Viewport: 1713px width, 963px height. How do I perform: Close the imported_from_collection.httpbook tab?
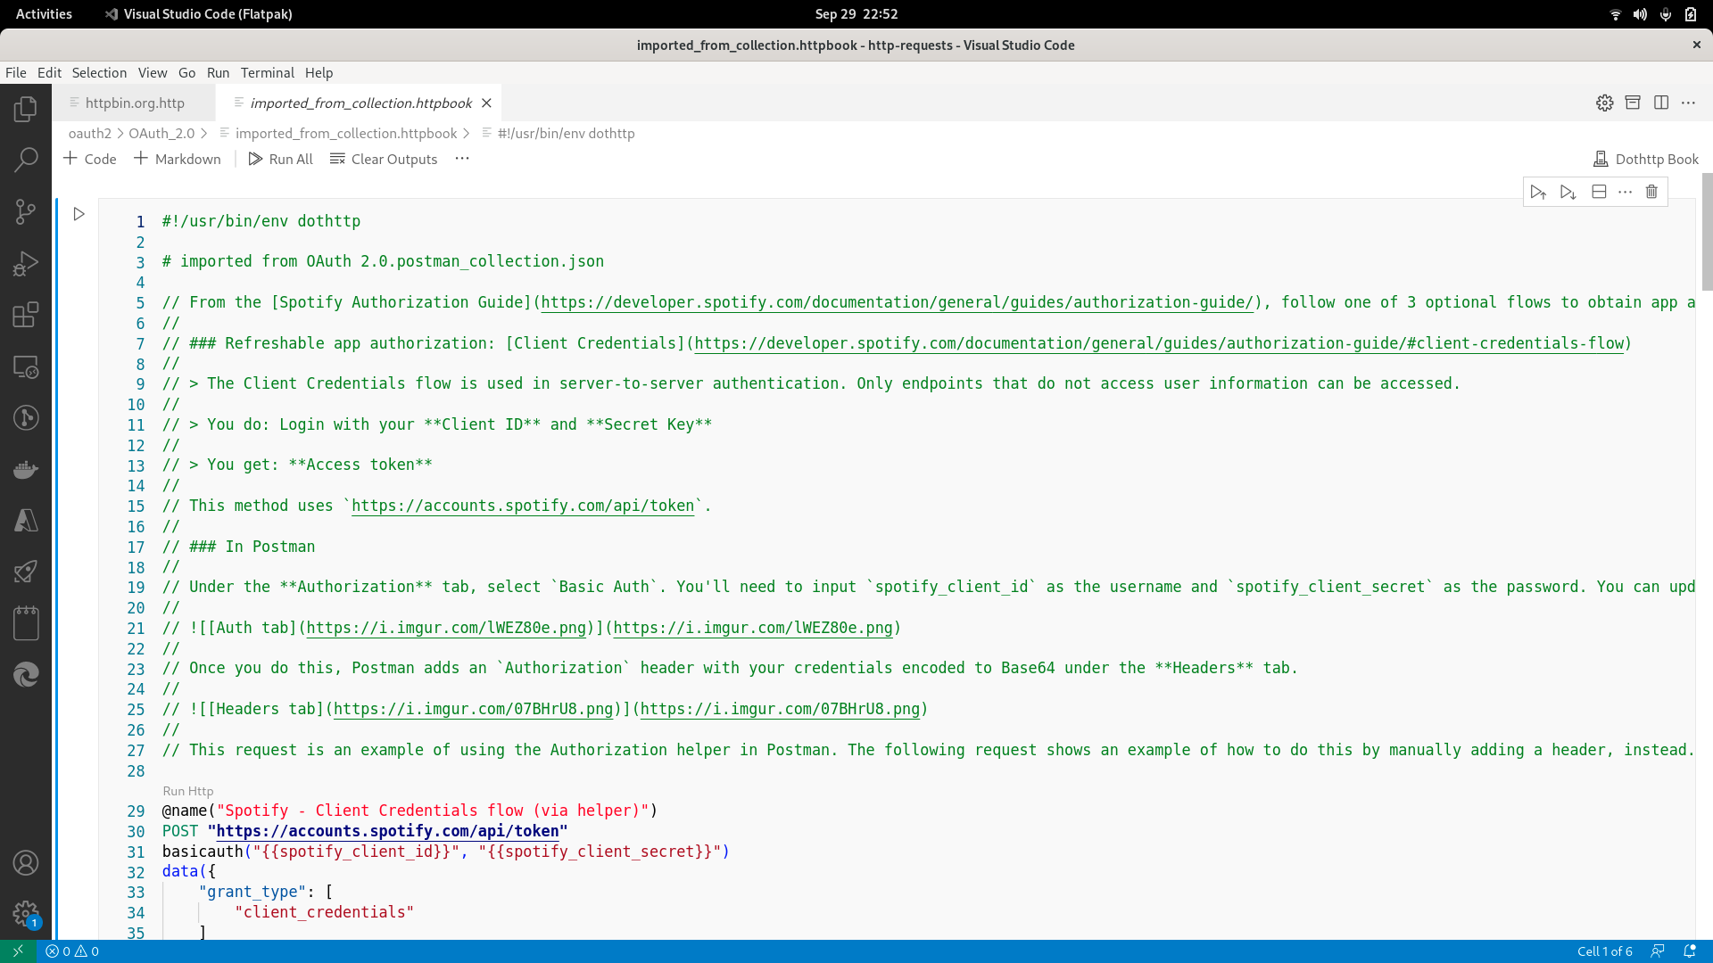pyautogui.click(x=486, y=103)
